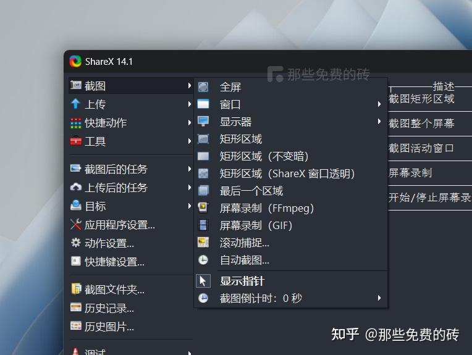Click the icon left of plain 矩形区域 entry
This screenshot has width=472, height=355.
point(203,139)
